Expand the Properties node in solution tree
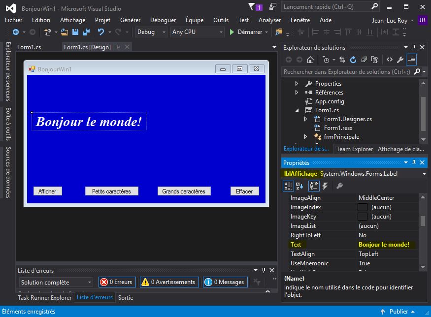Viewport: 431px width, 317px height. [298, 84]
